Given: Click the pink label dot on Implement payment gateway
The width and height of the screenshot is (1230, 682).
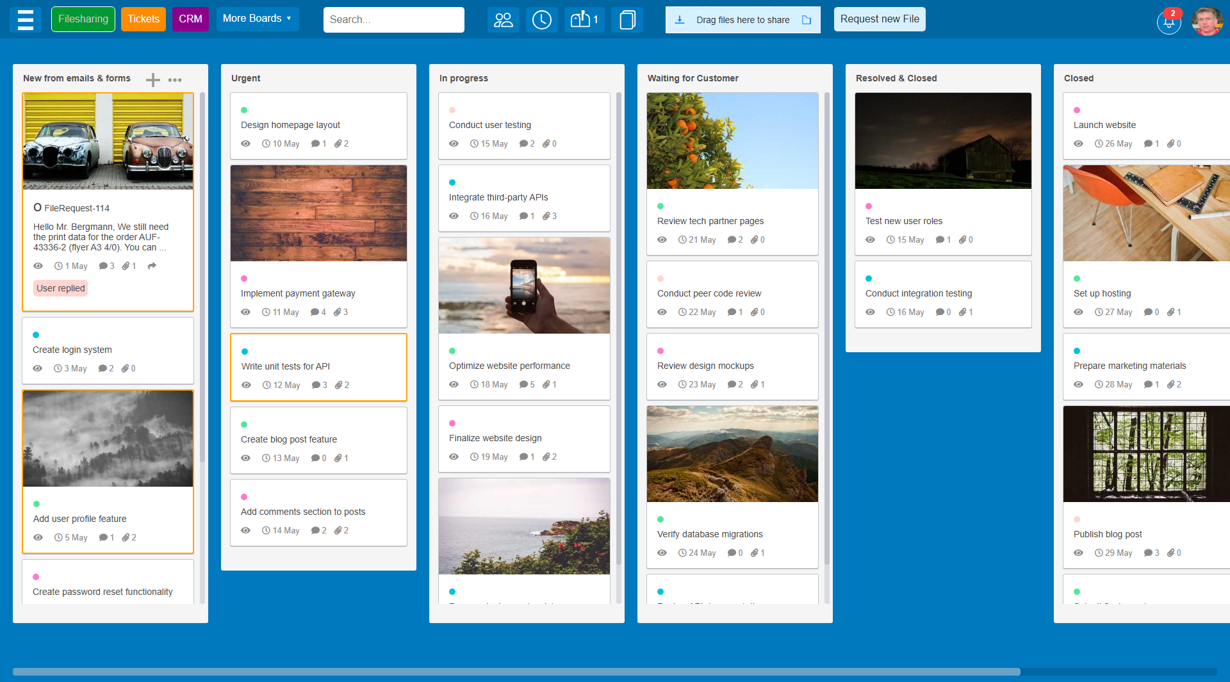Looking at the screenshot, I should point(245,278).
